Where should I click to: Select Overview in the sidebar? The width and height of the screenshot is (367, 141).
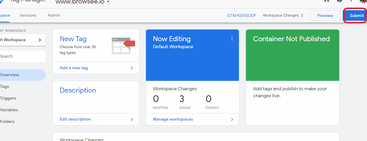(23, 75)
